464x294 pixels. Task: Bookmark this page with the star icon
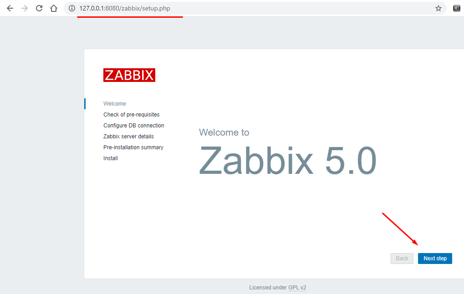[x=439, y=8]
